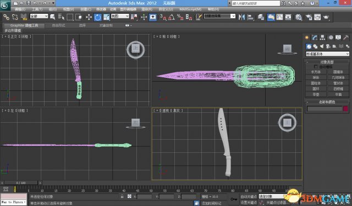Click the Use Pivot Point Center icon

coord(134,17)
